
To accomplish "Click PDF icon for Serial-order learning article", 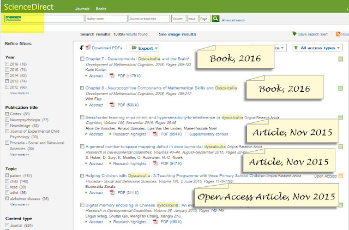I will click(x=155, y=134).
